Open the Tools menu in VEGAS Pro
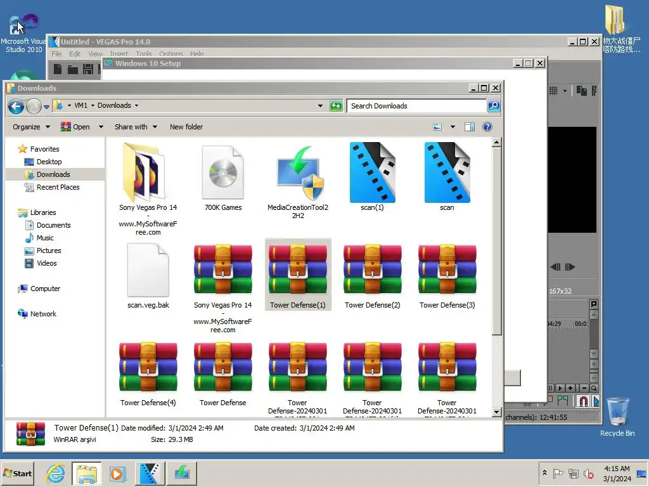649x487 pixels. [144, 54]
